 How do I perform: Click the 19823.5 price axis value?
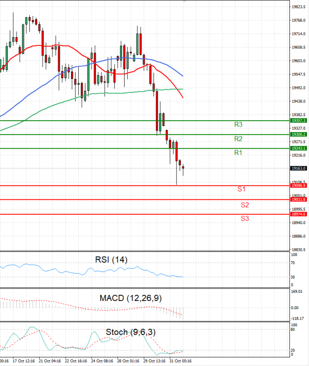[299, 7]
